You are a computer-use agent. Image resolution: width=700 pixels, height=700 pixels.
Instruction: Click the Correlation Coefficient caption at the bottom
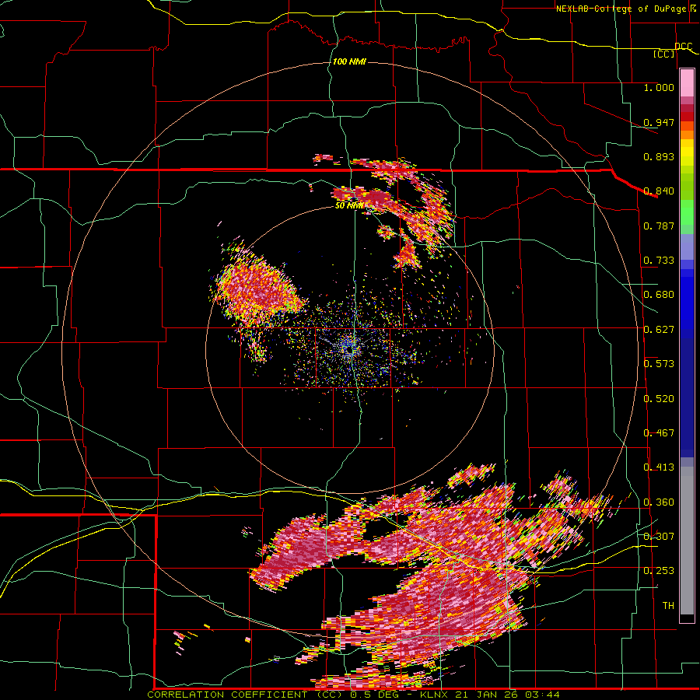pyautogui.click(x=353, y=695)
